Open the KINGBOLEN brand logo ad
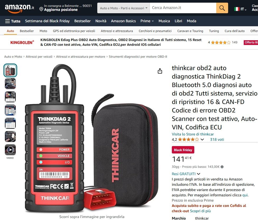258x222 pixels. 22,43
